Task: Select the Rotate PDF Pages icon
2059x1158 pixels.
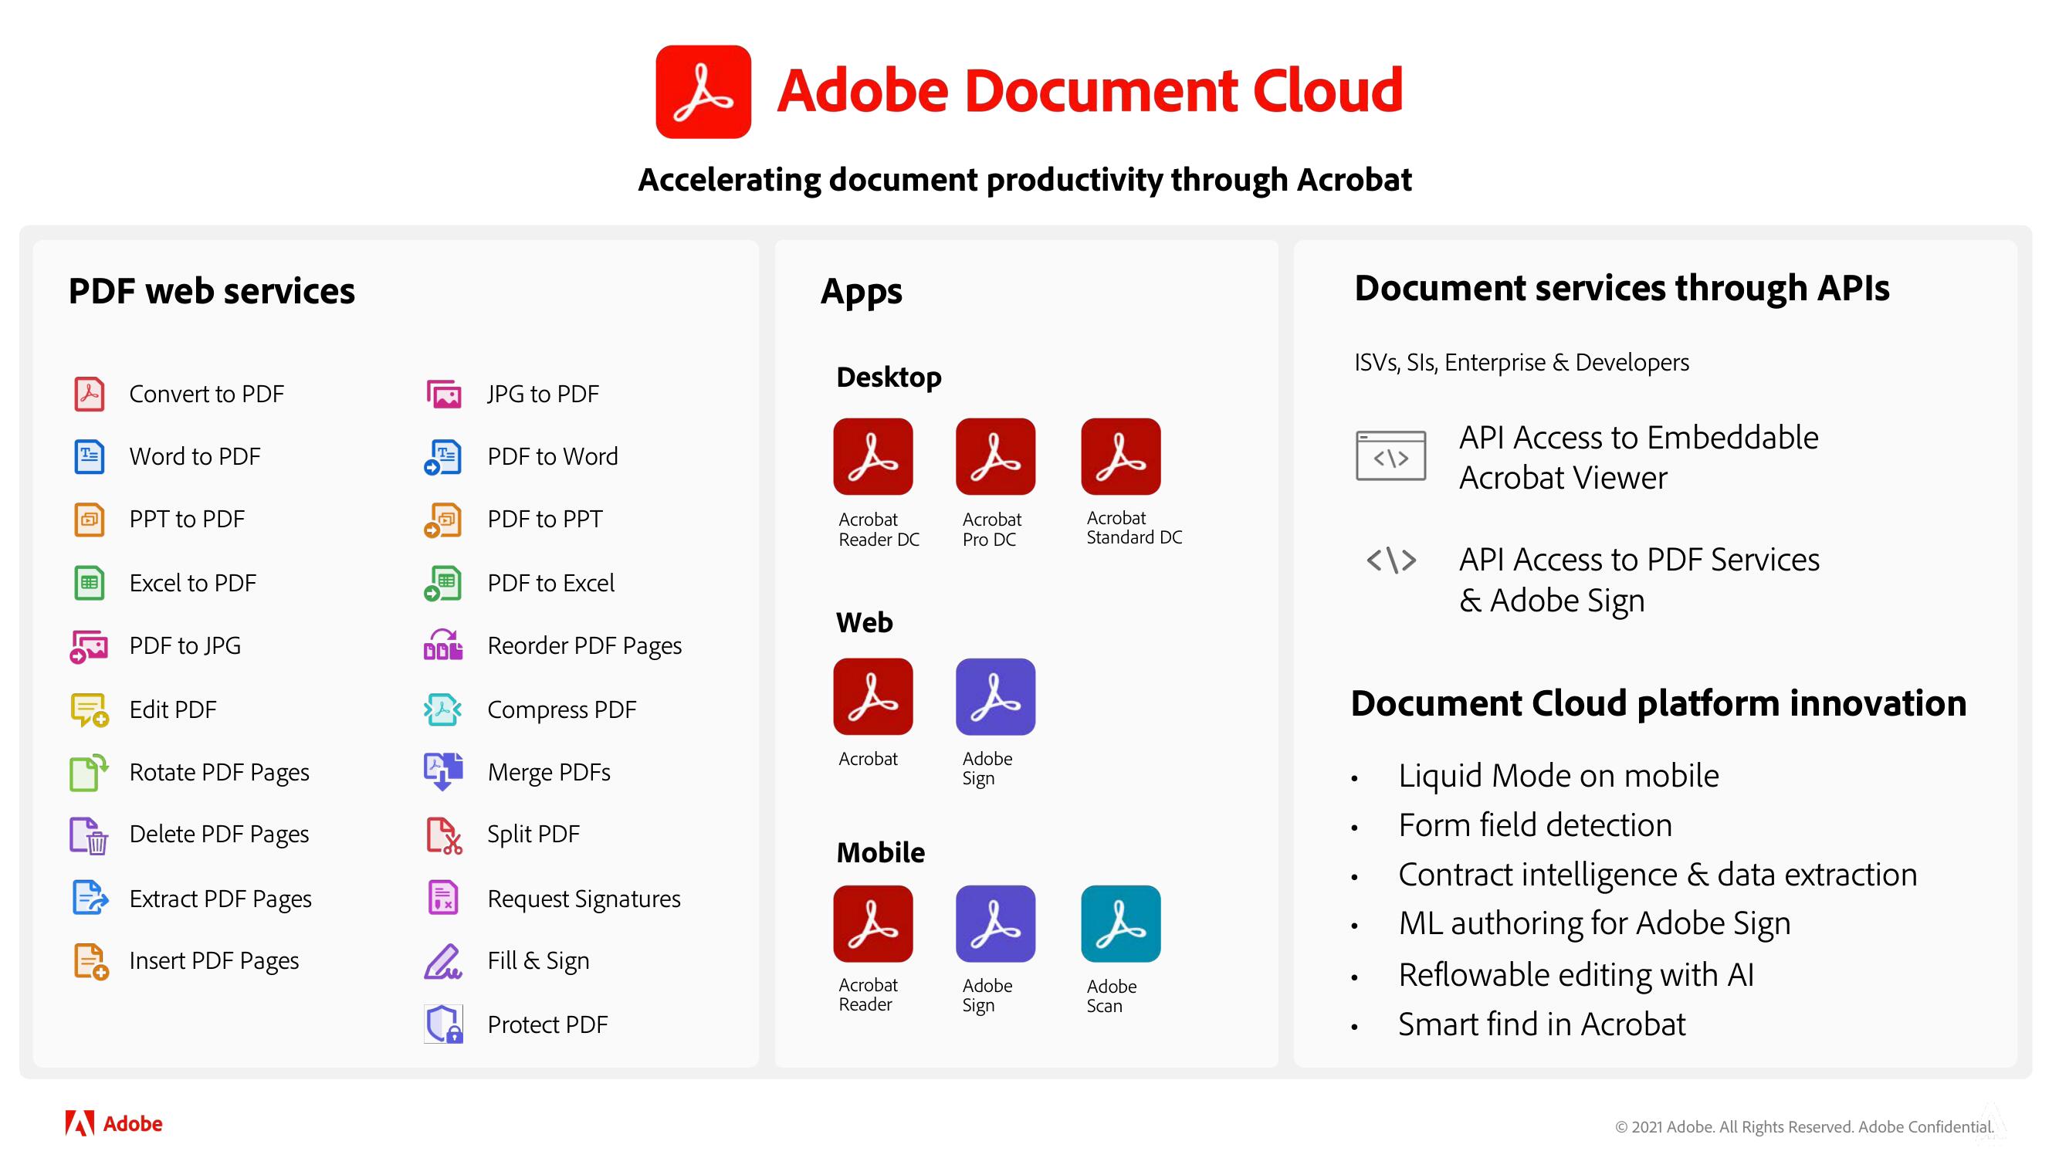Action: (89, 773)
